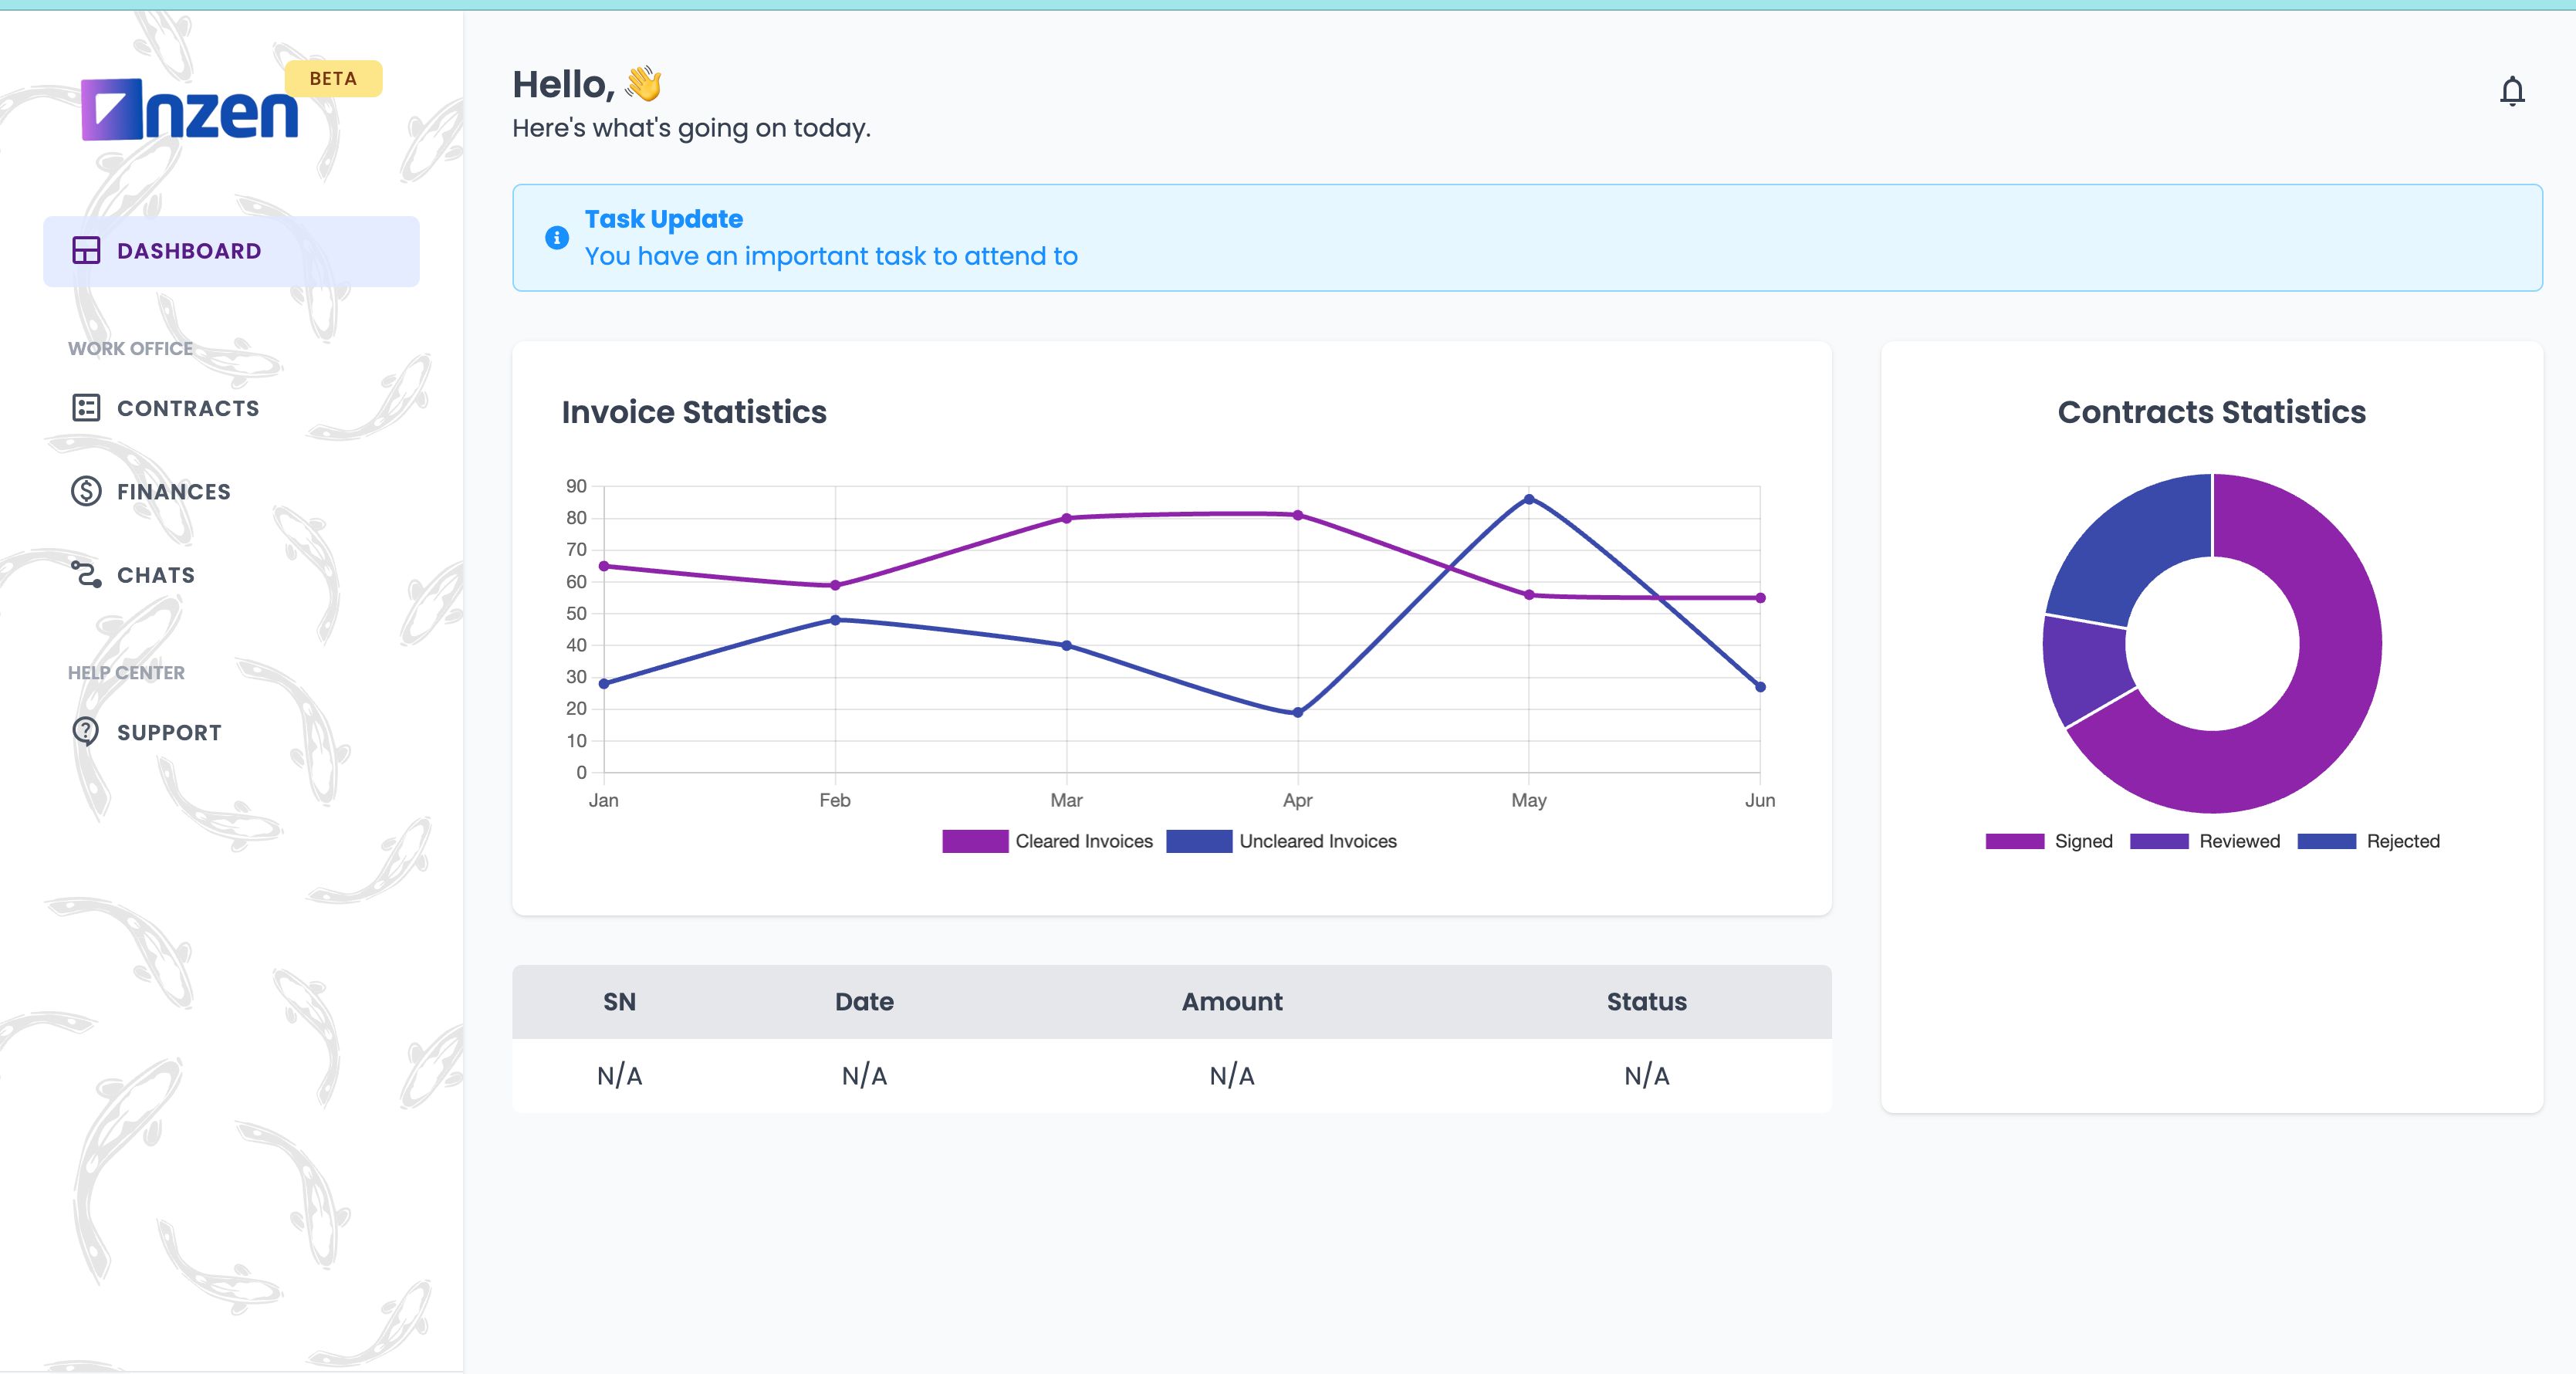Viewport: 2576px width, 1374px height.
Task: Click the Support question mark icon
Action: 86,732
